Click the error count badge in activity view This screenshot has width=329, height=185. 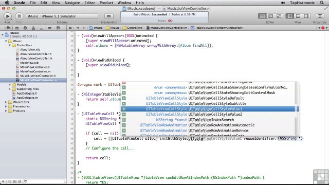click(x=170, y=21)
